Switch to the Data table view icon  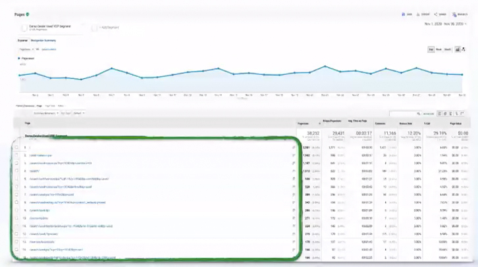coord(439,114)
